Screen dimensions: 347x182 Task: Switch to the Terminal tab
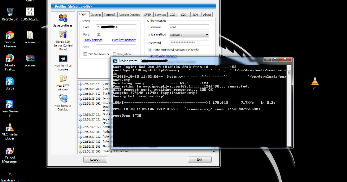click(109, 14)
